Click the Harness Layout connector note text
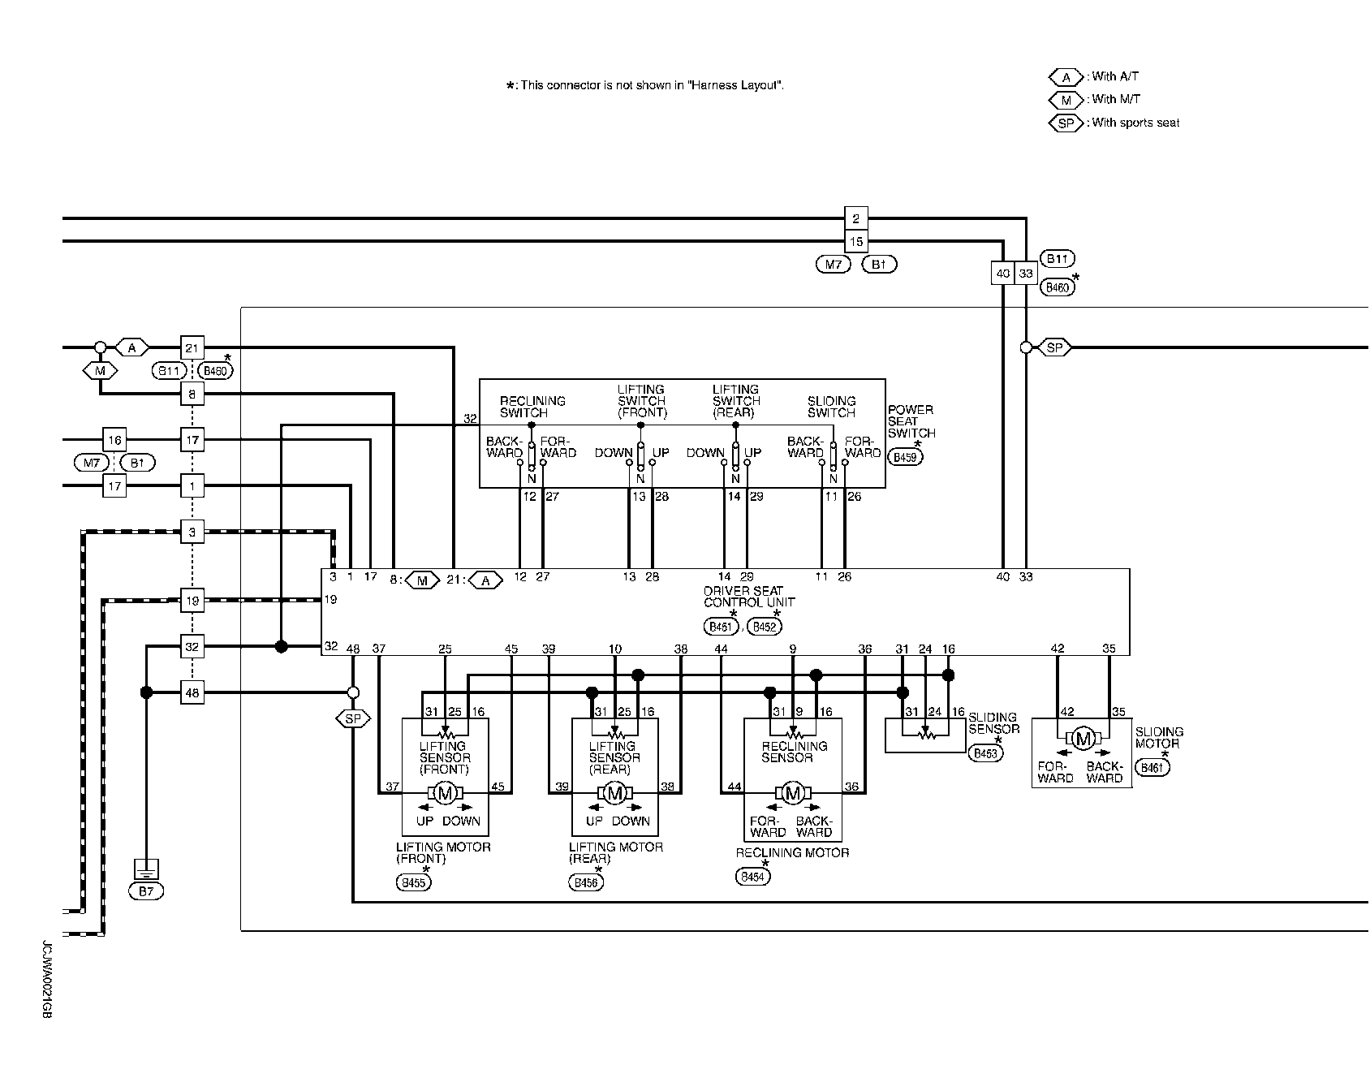 coord(645,85)
